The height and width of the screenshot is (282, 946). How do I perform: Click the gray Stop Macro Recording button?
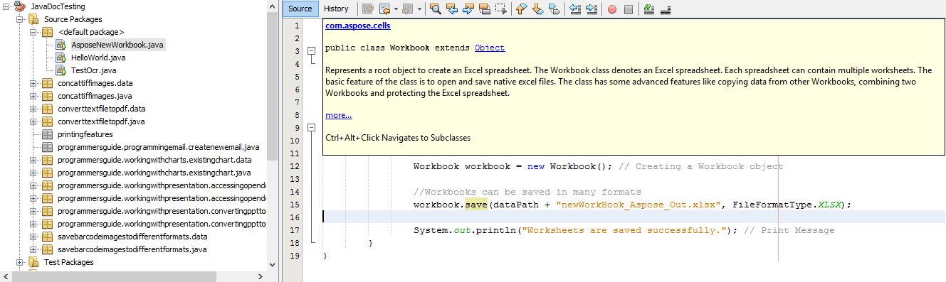click(x=628, y=9)
